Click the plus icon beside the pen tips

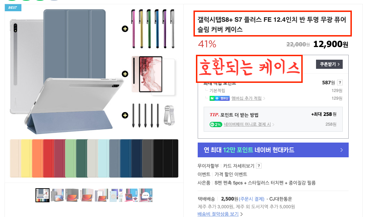coord(125,115)
